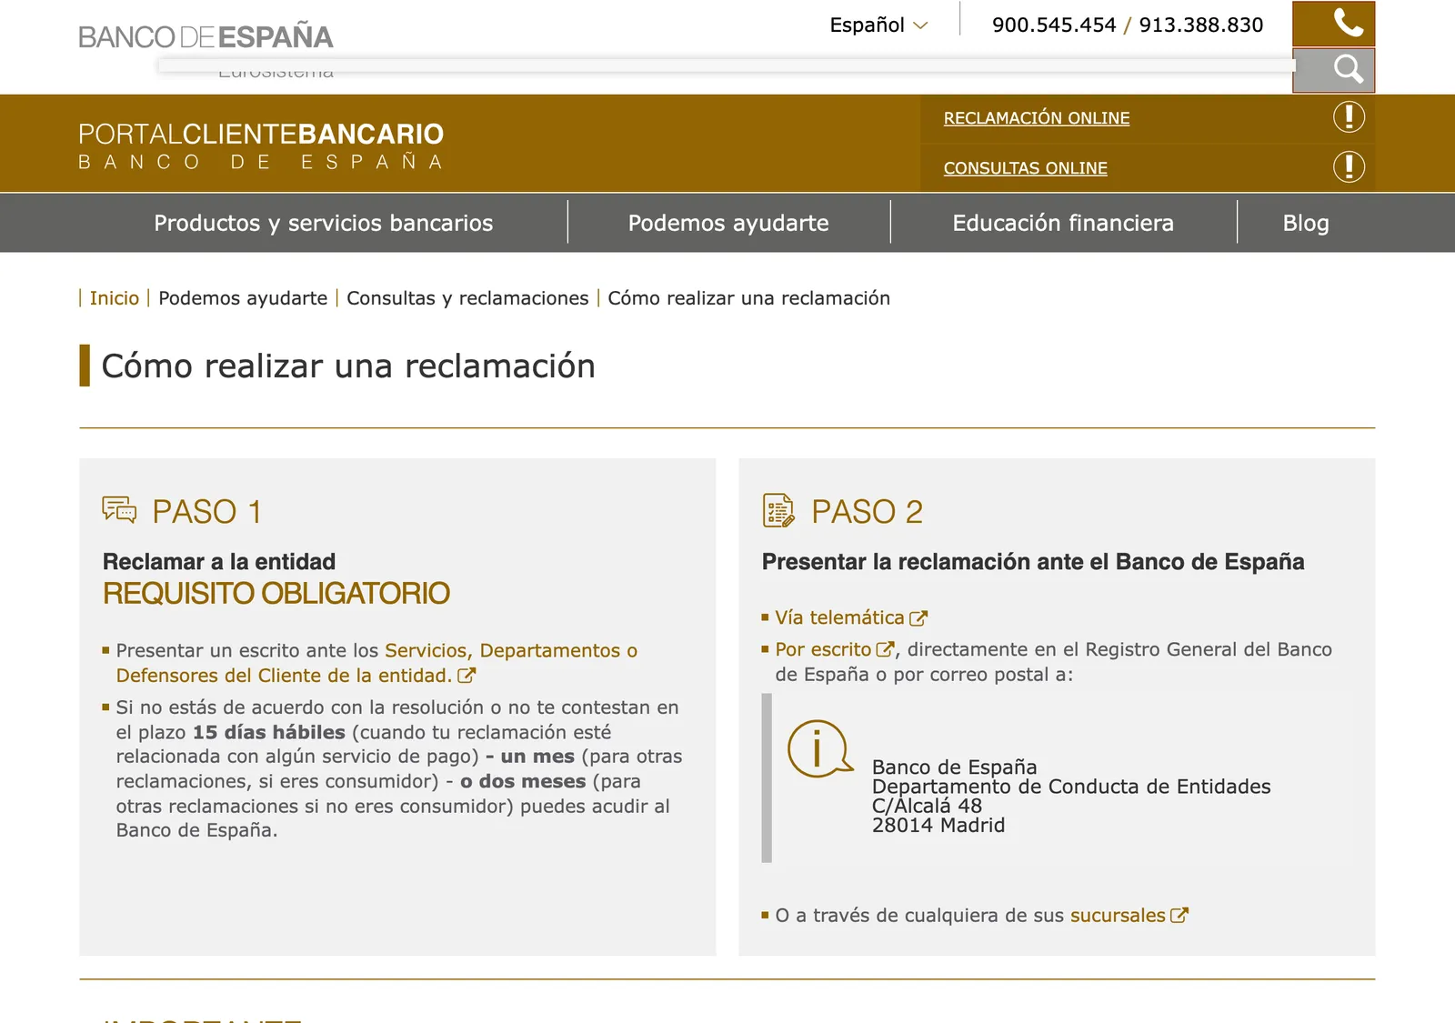This screenshot has height=1023, width=1455.
Task: Open the Reclamación Online link
Action: [x=1037, y=118]
